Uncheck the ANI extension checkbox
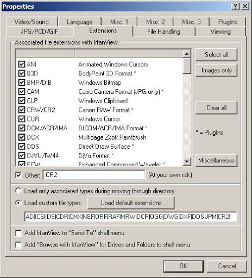The image size is (252, 278). click(22, 64)
